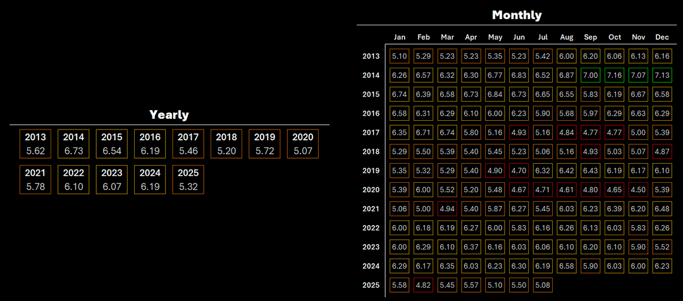The image size is (683, 301).
Task: Click the Sep column header in Monthly table
Action: coord(590,37)
